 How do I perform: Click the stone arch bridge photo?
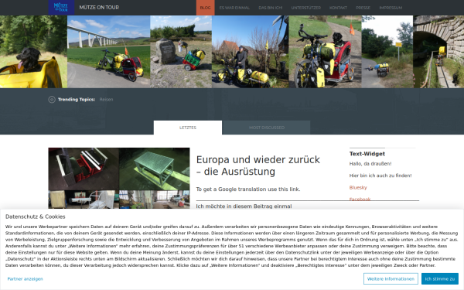pos(438,52)
